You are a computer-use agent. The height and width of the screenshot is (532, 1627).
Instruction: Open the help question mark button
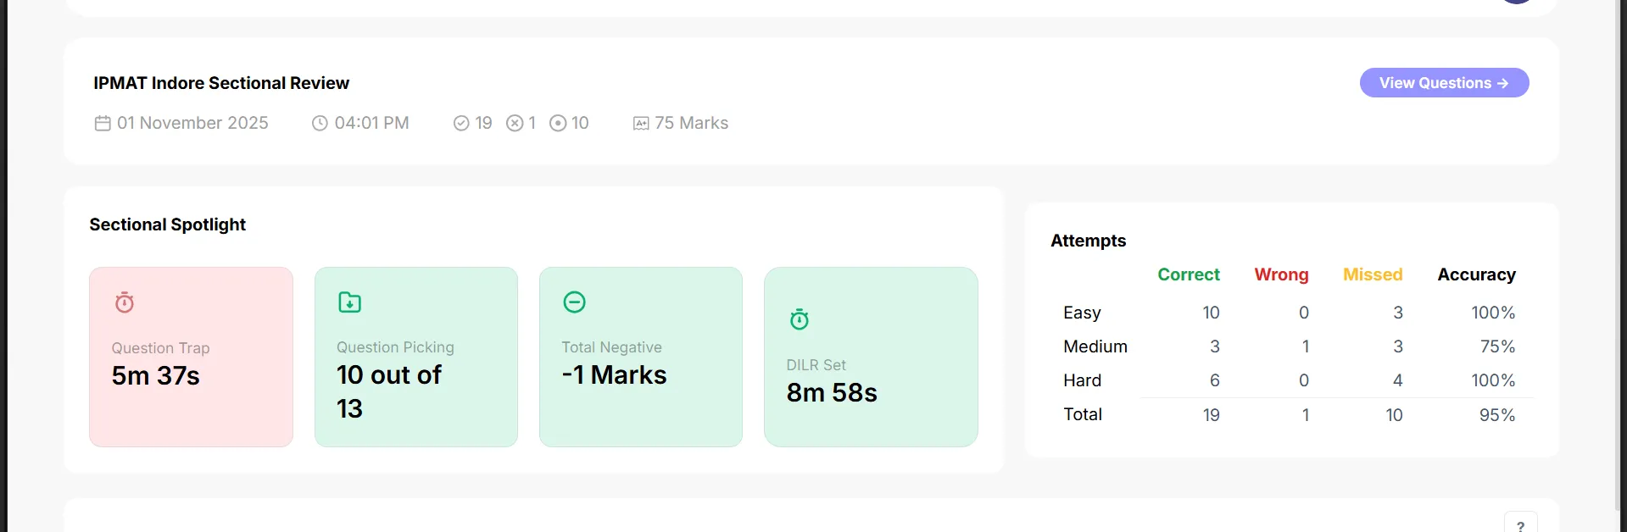(x=1521, y=524)
